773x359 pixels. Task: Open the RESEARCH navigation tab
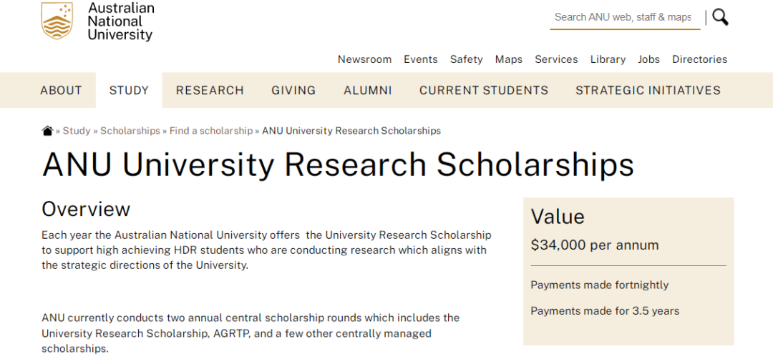click(210, 90)
